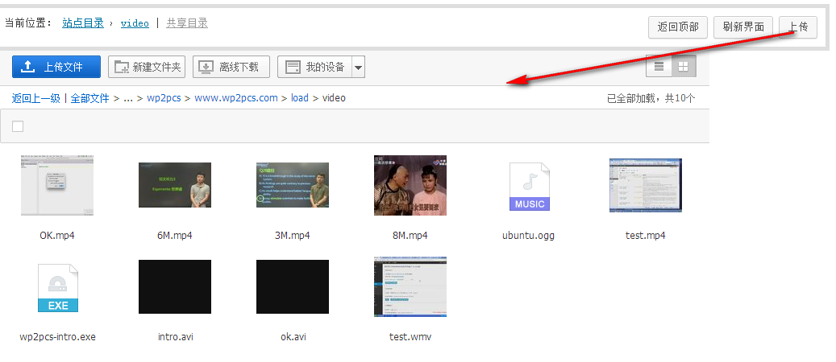836x362 pixels.
Task: Expand the My Devices dropdown arrow
Action: [x=358, y=67]
